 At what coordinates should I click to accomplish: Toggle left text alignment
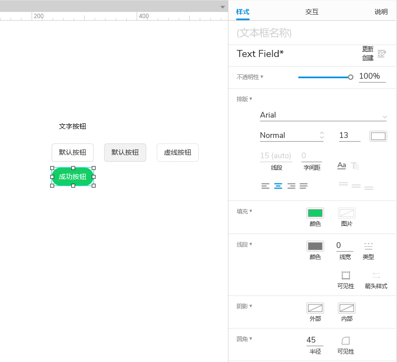click(x=265, y=186)
